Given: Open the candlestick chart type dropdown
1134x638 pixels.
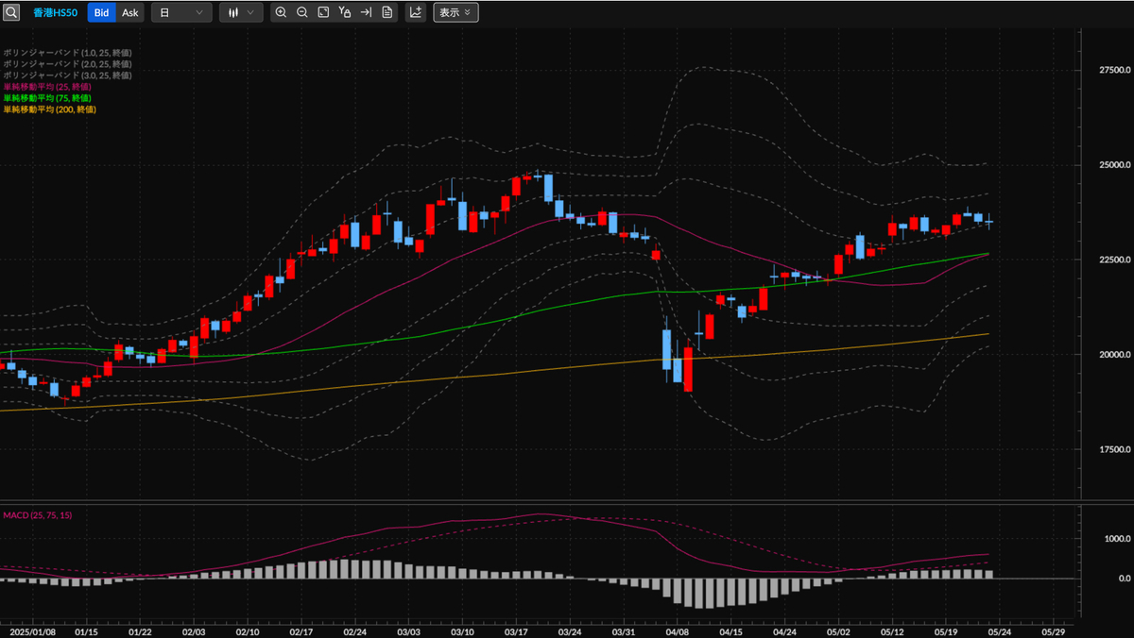Looking at the screenshot, I should tap(241, 12).
